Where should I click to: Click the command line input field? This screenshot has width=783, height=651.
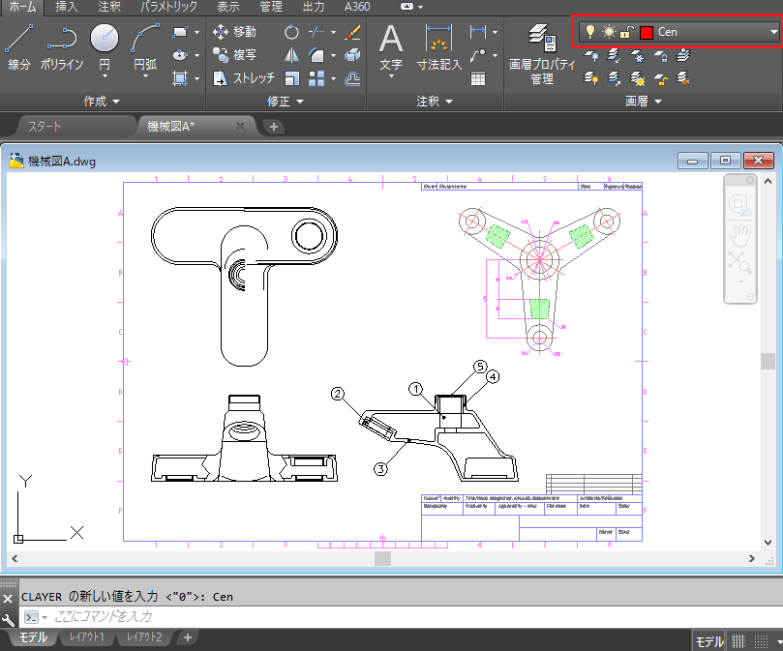(400, 617)
